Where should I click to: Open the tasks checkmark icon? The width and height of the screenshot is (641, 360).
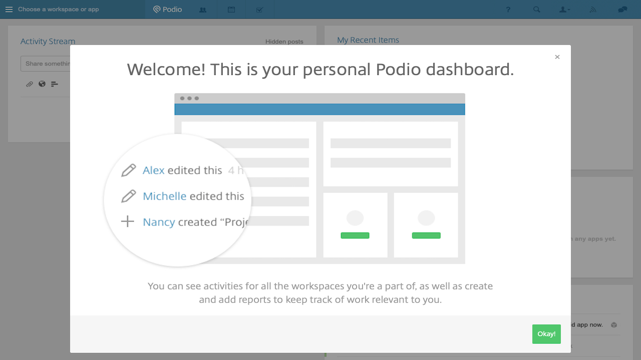pos(259,9)
